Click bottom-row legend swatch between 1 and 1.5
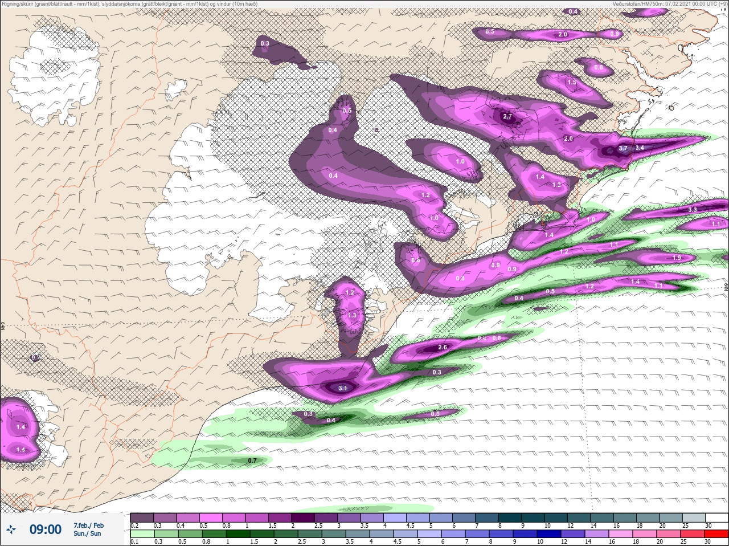This screenshot has height=546, width=729. [239, 534]
